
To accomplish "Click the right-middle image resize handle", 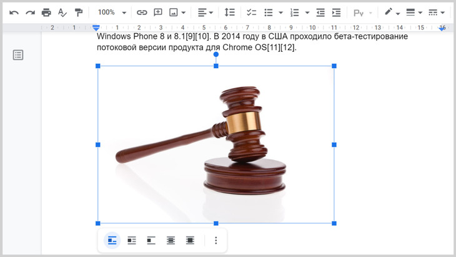I will point(334,144).
